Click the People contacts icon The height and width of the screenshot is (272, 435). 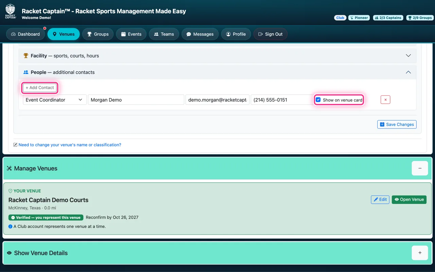26,72
